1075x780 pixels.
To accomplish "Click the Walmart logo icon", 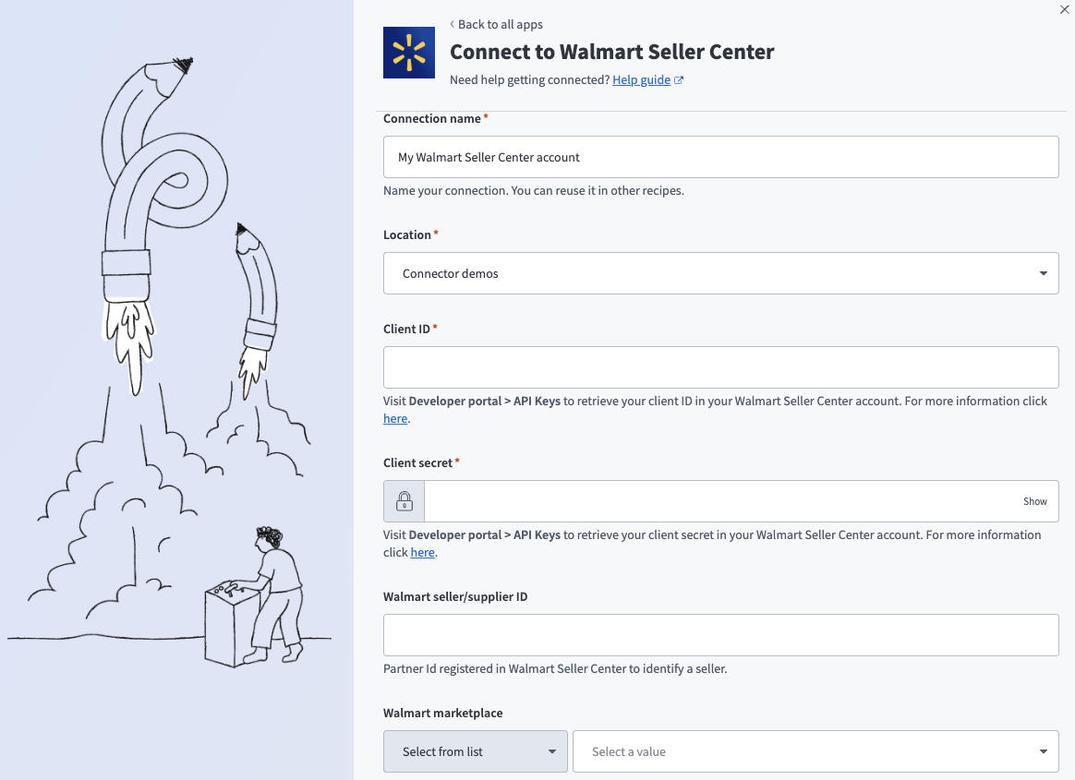I will tap(408, 53).
